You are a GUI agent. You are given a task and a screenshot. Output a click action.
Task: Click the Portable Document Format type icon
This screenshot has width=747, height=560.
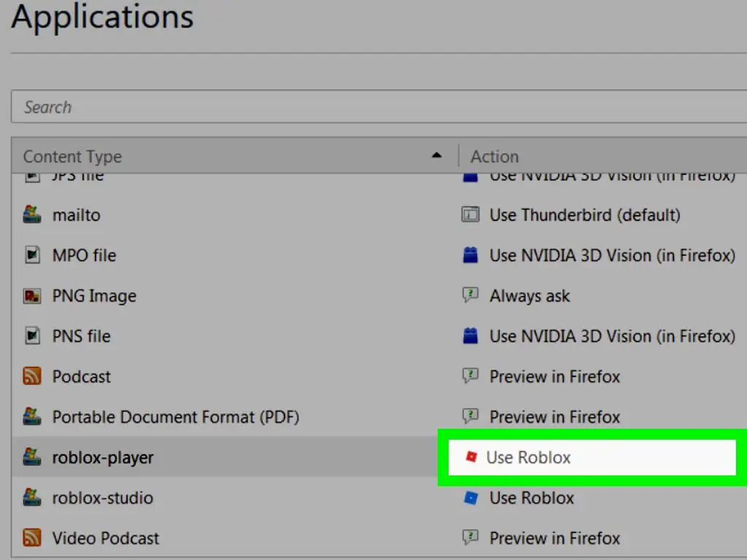click(32, 416)
